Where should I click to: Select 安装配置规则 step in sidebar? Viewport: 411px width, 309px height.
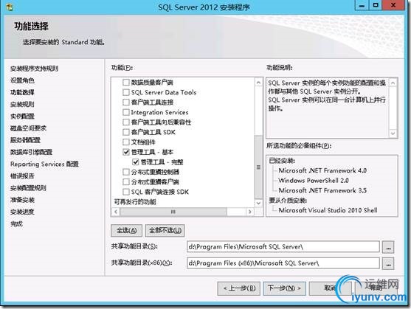[28, 188]
